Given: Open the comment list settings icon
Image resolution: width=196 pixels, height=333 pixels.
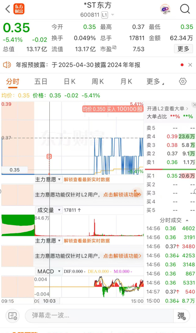Looking at the screenshot, I should (13, 316).
